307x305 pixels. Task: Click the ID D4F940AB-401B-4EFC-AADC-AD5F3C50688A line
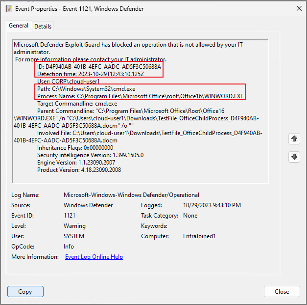pos(99,67)
